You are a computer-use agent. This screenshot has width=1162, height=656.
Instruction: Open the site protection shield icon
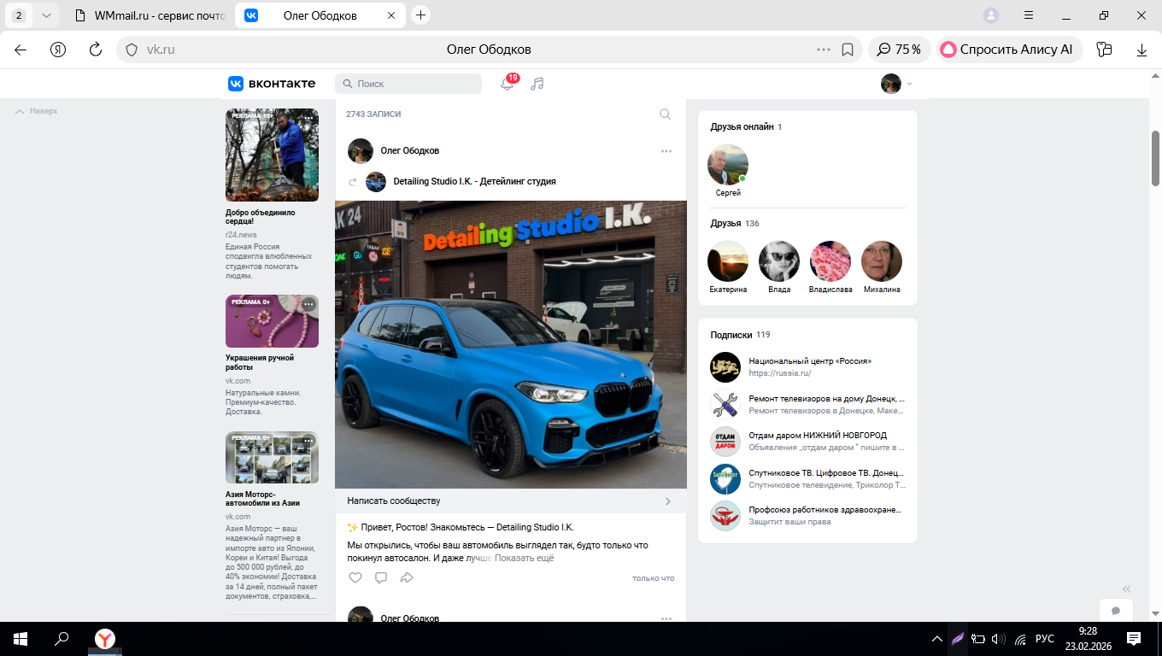point(132,50)
